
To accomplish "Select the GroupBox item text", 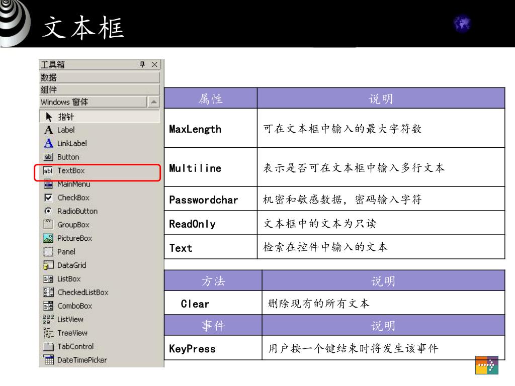I will coord(73,225).
